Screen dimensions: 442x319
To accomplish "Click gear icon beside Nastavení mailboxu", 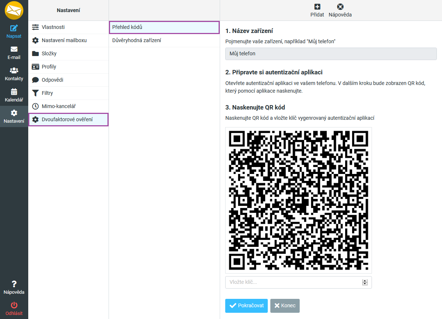I will tap(35, 40).
